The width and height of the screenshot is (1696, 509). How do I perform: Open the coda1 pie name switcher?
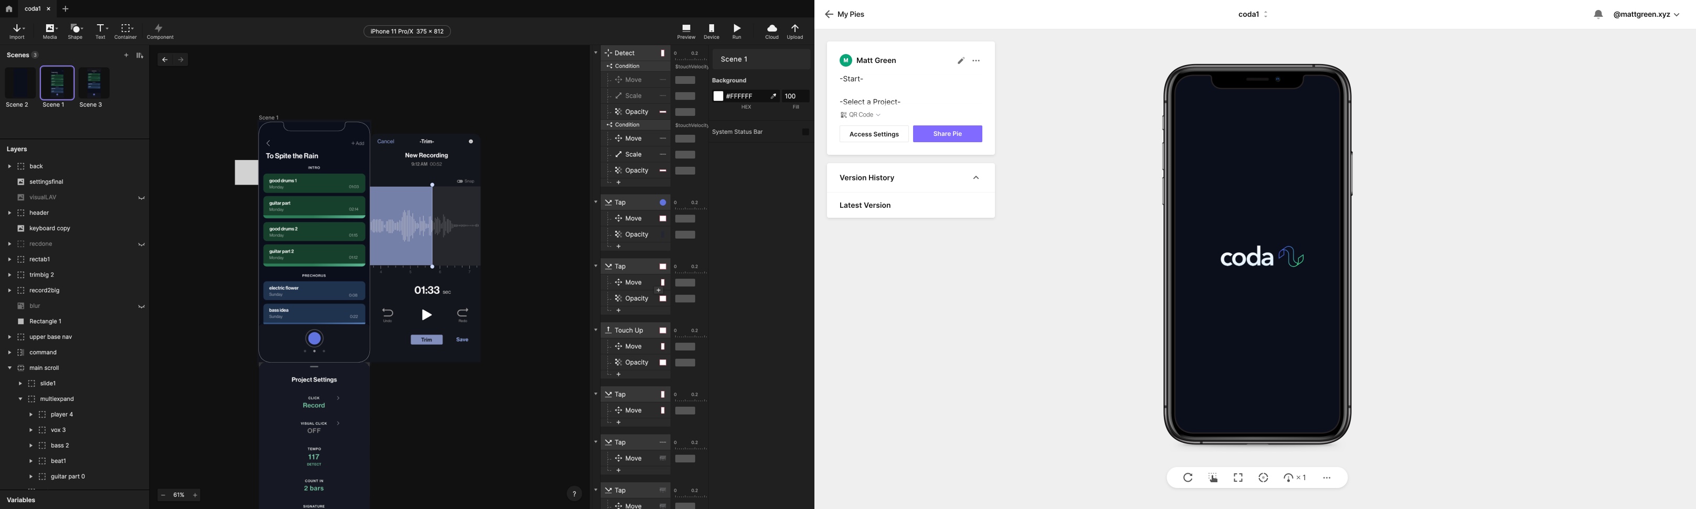pos(1253,15)
